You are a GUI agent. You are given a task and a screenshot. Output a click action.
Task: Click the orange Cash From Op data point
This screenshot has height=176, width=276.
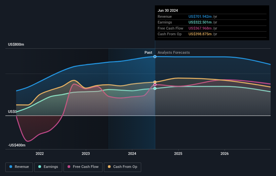[155, 82]
